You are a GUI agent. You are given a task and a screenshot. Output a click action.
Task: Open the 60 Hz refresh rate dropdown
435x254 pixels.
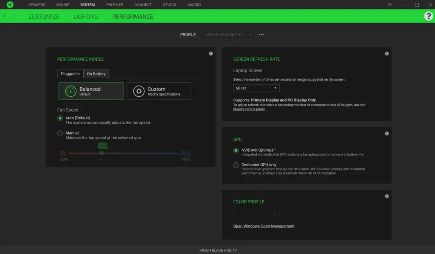coord(256,88)
